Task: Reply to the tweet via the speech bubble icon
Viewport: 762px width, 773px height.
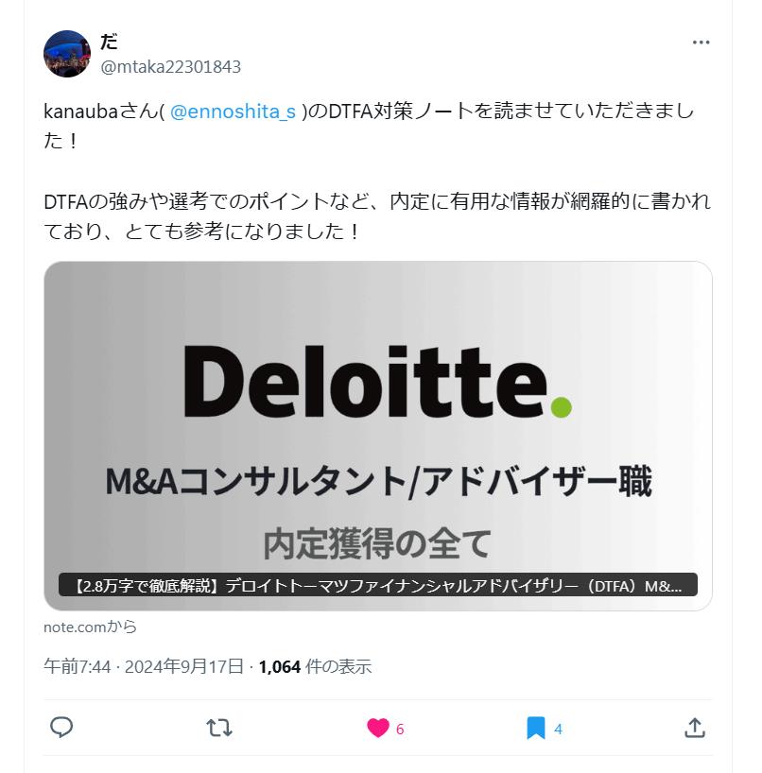Action: pos(61,729)
